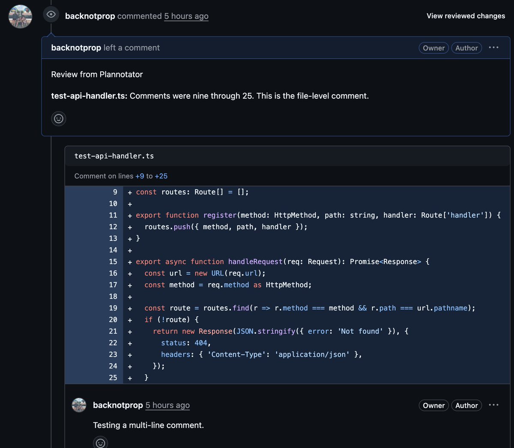Click 'Review from Plannotator' text

[97, 74]
